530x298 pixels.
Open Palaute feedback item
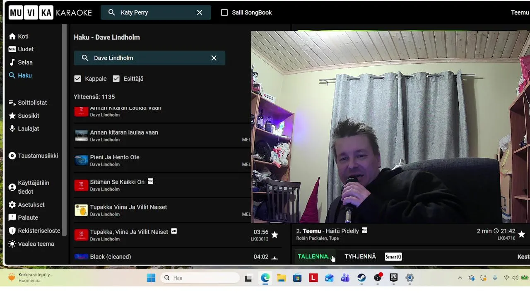pyautogui.click(x=24, y=218)
